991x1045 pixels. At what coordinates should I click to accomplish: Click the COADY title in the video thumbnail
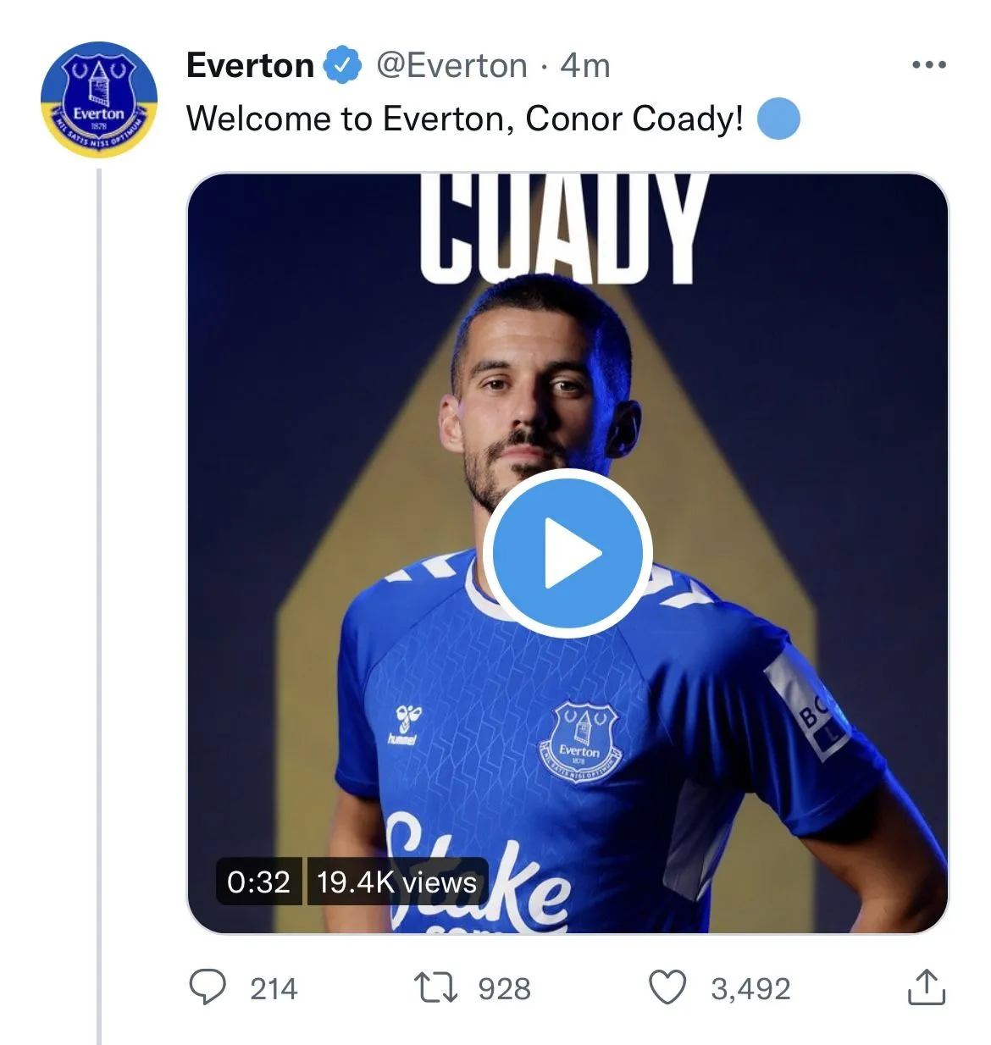click(x=562, y=229)
